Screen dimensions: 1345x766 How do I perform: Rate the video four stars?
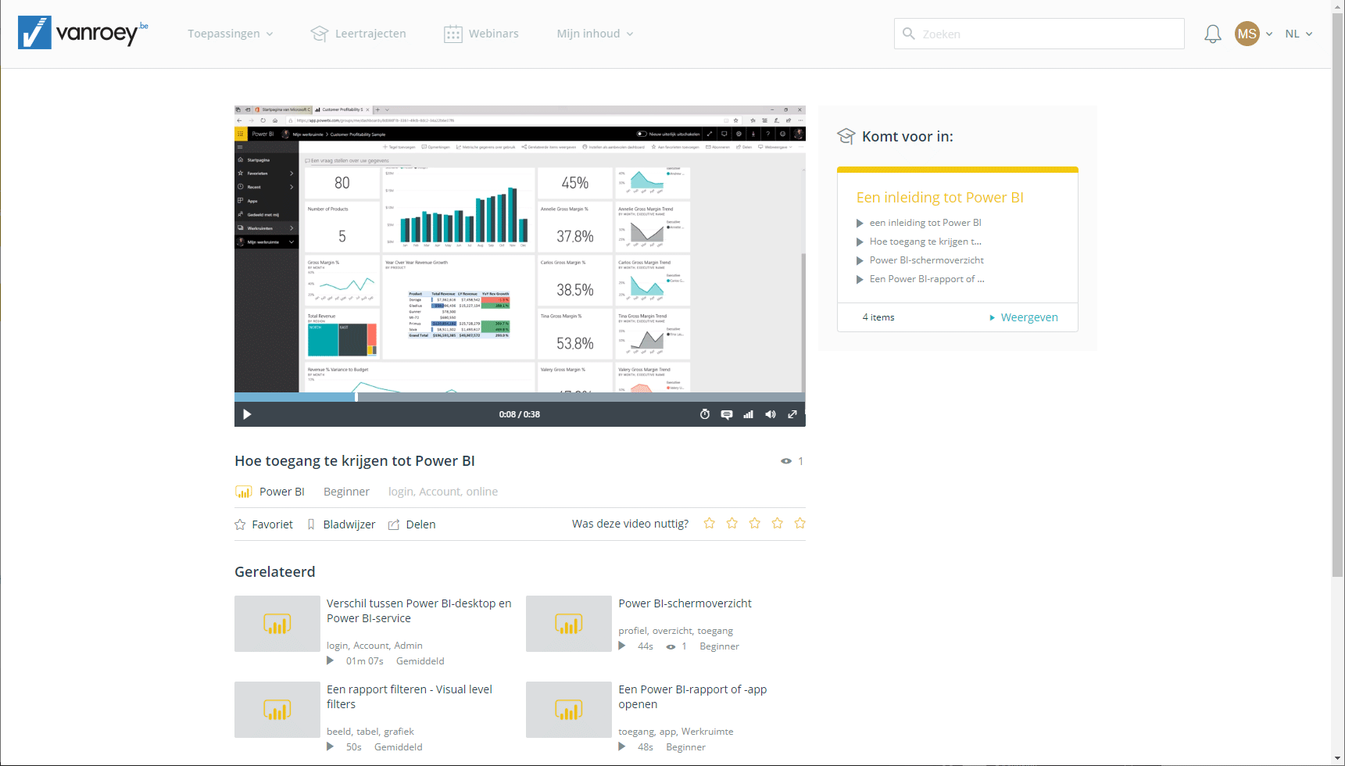(778, 523)
